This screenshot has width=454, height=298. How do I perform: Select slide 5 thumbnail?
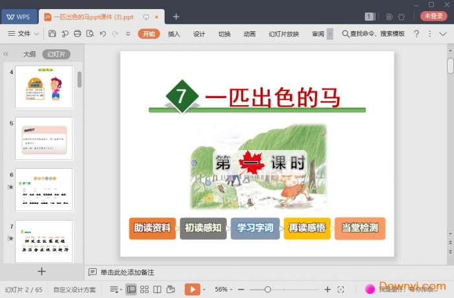click(x=44, y=138)
